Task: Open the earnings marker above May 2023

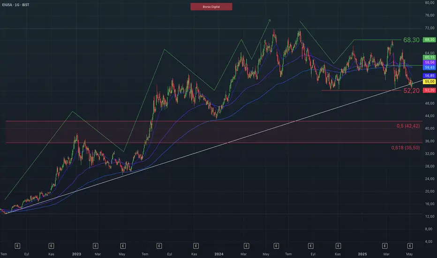Action: tap(123, 246)
